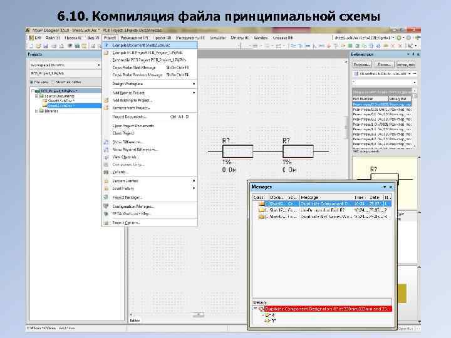The image size is (451, 338).
Task: Click Project Options icon
Action: click(106, 223)
